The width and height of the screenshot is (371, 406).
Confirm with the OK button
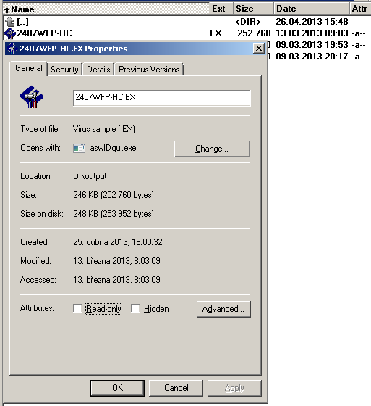coord(117,388)
